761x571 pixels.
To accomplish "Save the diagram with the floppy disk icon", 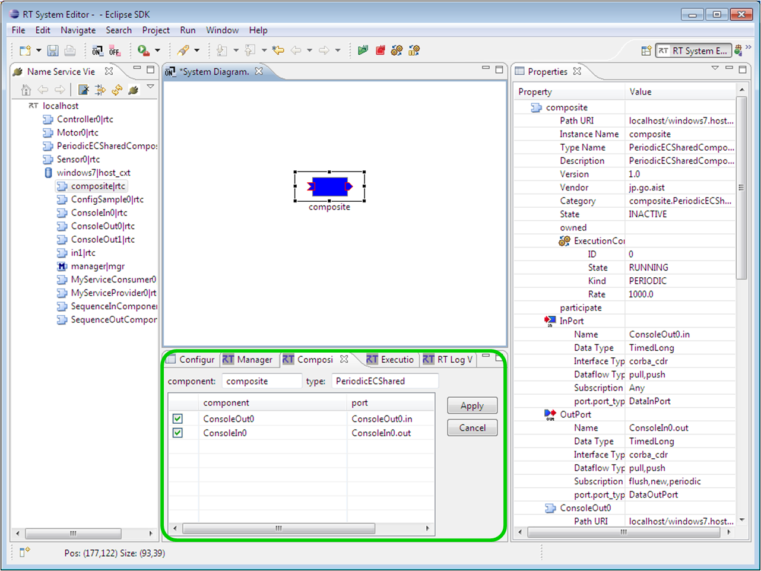I will pyautogui.click(x=53, y=50).
